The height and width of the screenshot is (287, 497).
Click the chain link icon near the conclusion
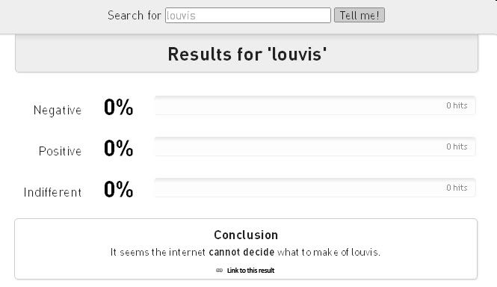219,271
